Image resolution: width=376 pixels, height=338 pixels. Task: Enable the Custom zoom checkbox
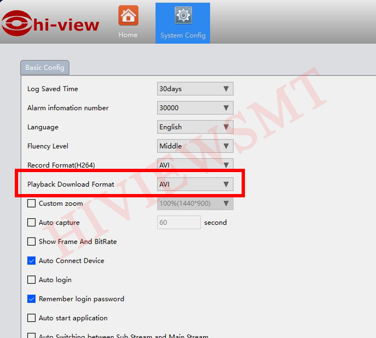[31, 203]
